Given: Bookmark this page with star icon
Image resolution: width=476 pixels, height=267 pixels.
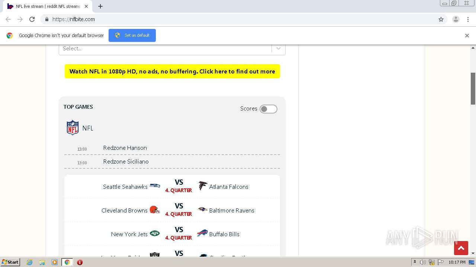Looking at the screenshot, I should [x=441, y=19].
